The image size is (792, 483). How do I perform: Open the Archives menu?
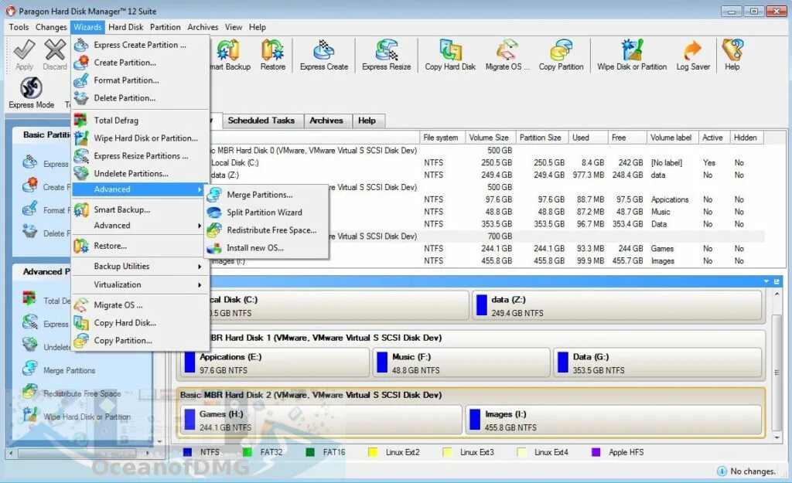pos(203,27)
